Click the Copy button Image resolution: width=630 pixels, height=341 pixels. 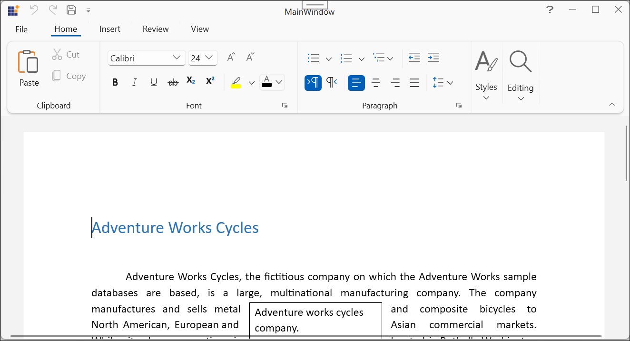click(69, 76)
